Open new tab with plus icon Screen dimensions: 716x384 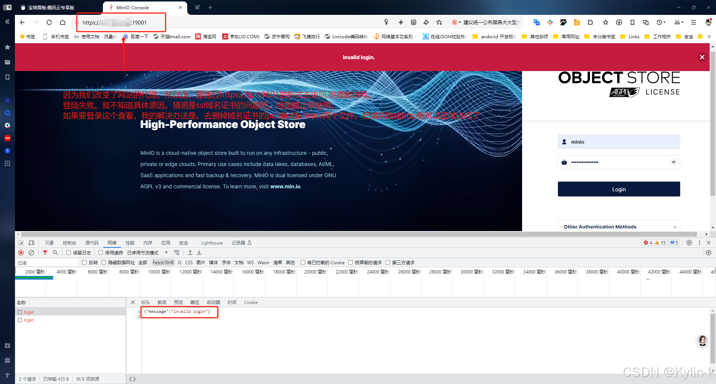[210, 7]
